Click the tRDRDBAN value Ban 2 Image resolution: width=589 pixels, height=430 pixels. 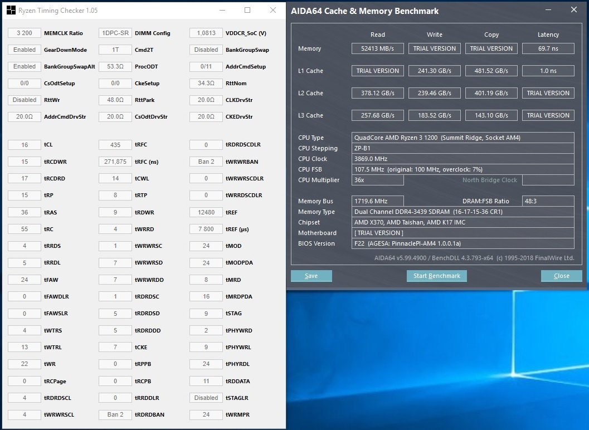(x=115, y=414)
